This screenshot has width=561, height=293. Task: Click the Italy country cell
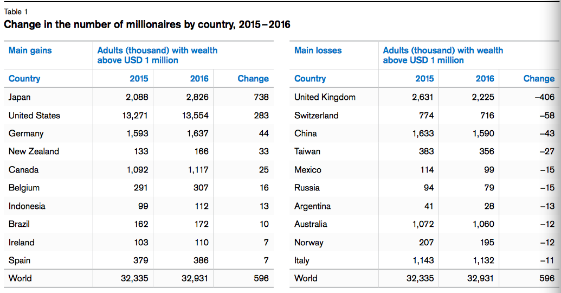pos(302,260)
